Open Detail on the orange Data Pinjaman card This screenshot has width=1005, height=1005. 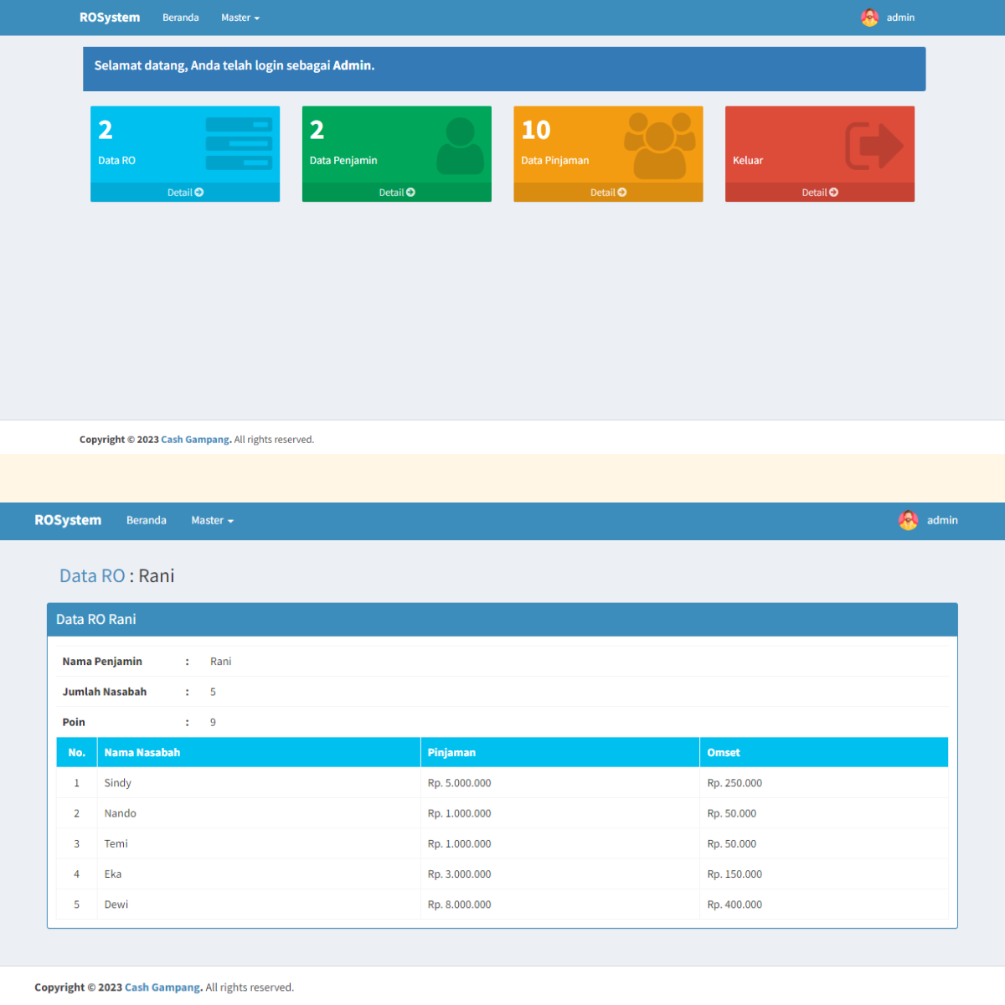pos(608,193)
